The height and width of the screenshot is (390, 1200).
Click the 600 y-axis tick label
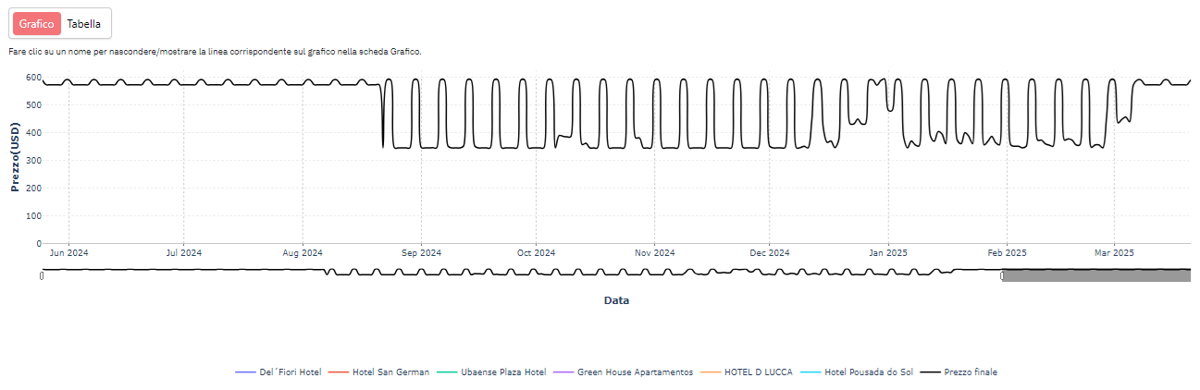pyautogui.click(x=33, y=78)
